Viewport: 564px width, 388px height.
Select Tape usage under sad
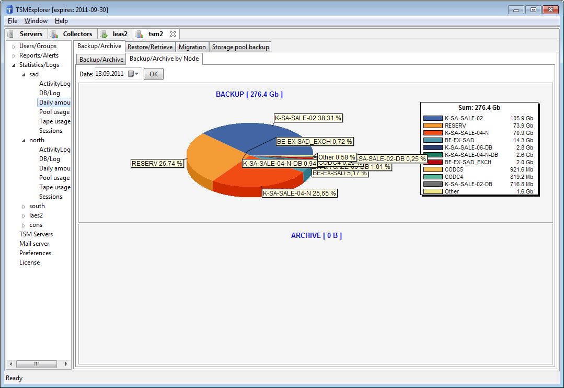[x=55, y=121]
